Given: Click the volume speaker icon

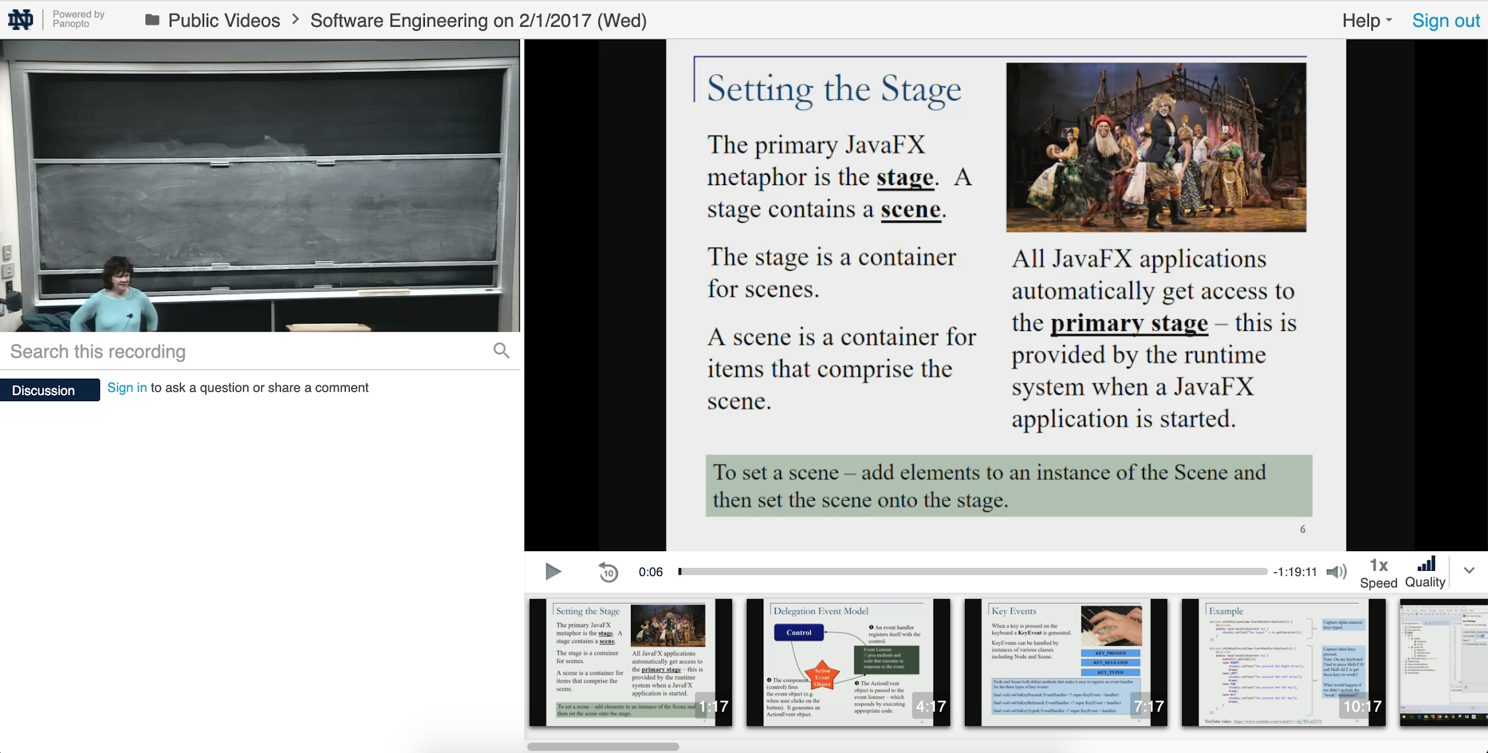Looking at the screenshot, I should [1336, 572].
